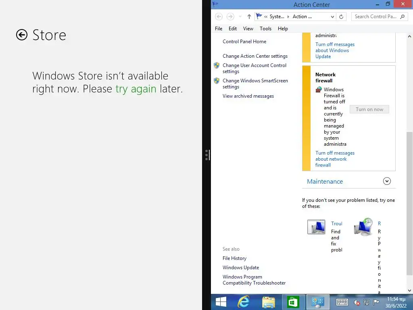Open File History under See also
The width and height of the screenshot is (413, 310).
(234, 258)
